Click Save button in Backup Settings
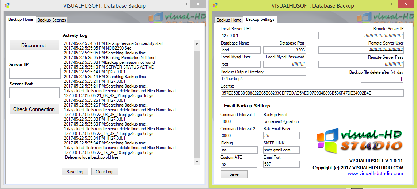 [234, 174]
